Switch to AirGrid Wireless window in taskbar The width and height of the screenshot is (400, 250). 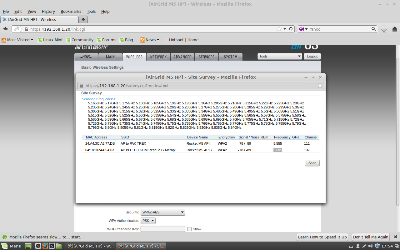(91, 246)
